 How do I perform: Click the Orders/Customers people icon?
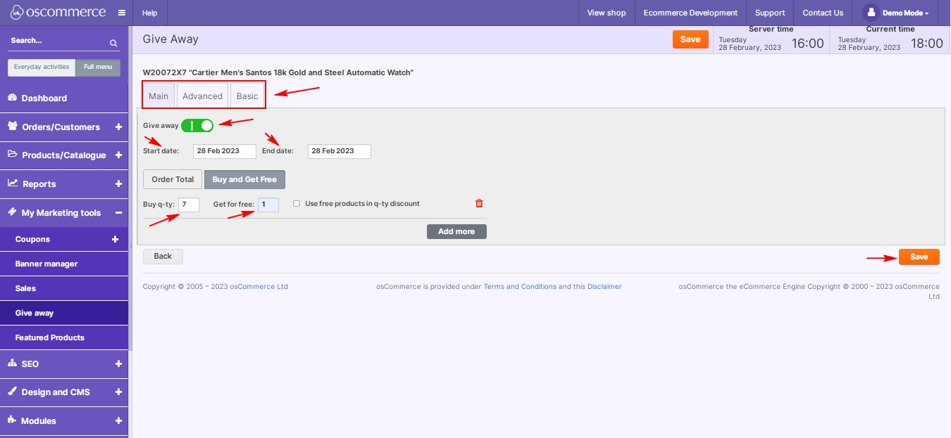13,127
